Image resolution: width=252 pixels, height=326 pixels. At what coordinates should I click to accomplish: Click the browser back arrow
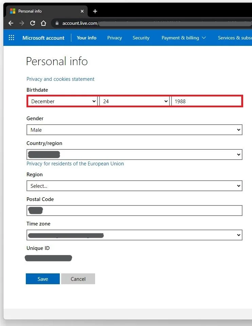point(11,23)
